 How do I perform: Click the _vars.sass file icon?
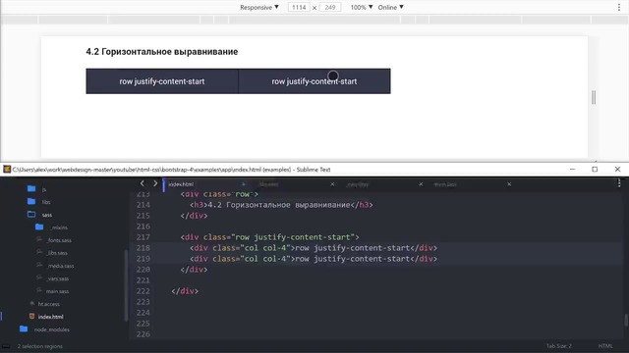coord(39,277)
